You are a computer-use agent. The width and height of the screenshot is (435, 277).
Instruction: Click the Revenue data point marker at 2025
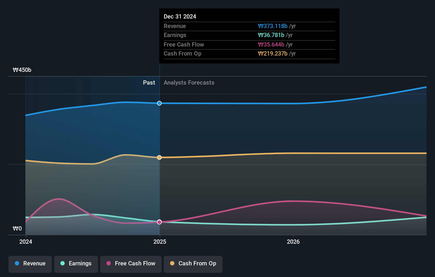click(159, 103)
